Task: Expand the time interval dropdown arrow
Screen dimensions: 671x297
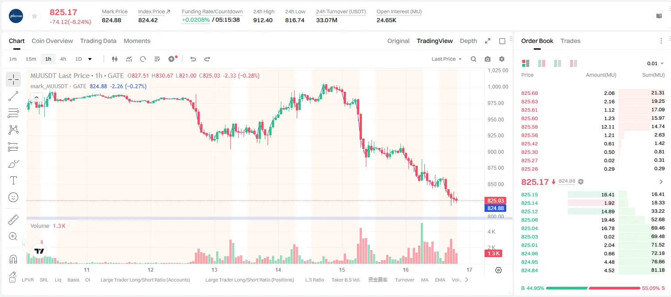Action: coord(90,59)
